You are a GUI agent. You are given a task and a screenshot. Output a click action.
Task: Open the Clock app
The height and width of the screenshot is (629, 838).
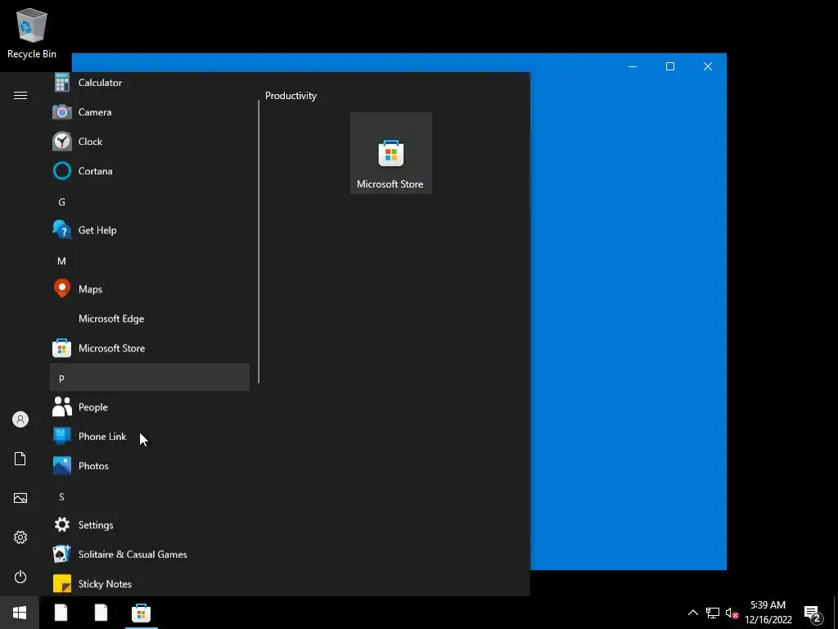(150, 141)
